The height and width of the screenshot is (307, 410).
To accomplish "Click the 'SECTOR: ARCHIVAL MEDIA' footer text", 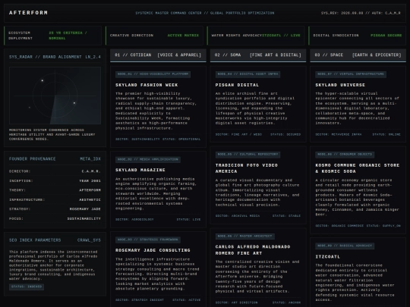I will [238, 216].
